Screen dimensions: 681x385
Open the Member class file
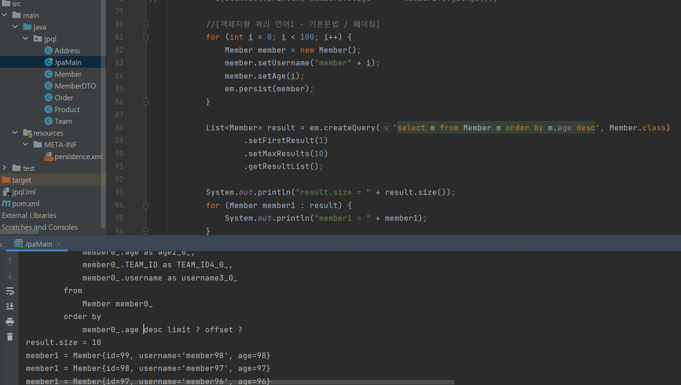68,74
